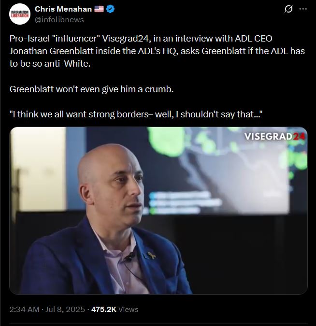Click the Views label after count
This screenshot has width=316, height=326.
pyautogui.click(x=129, y=310)
